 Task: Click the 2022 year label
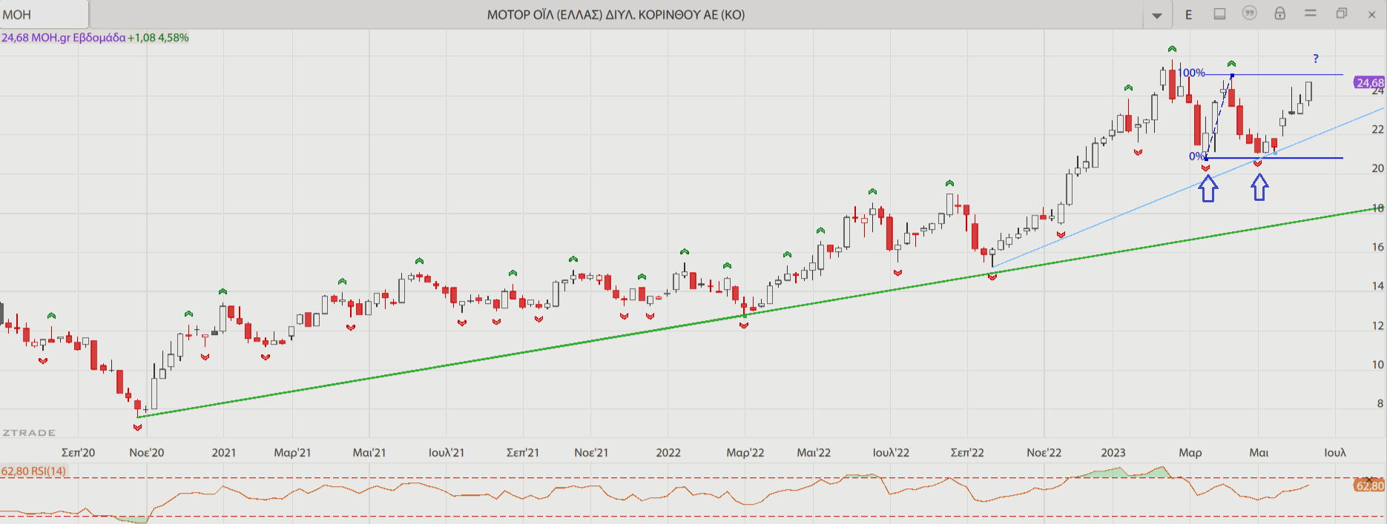pyautogui.click(x=668, y=452)
